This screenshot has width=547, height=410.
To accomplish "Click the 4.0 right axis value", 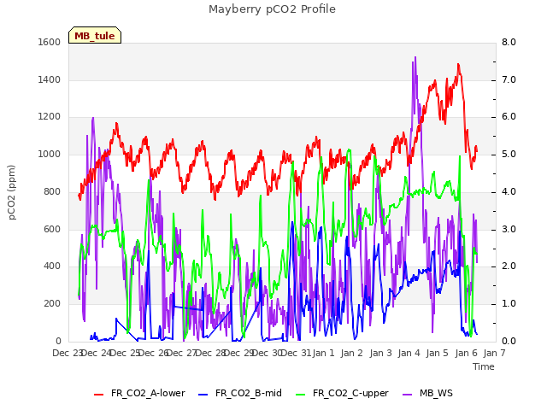I will point(509,191).
